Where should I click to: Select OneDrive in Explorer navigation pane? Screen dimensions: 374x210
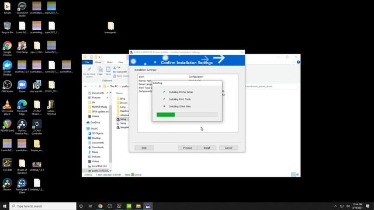pyautogui.click(x=95, y=123)
